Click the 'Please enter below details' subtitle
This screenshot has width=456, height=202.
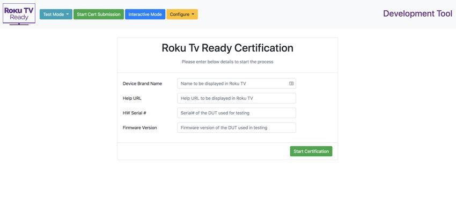pos(227,62)
